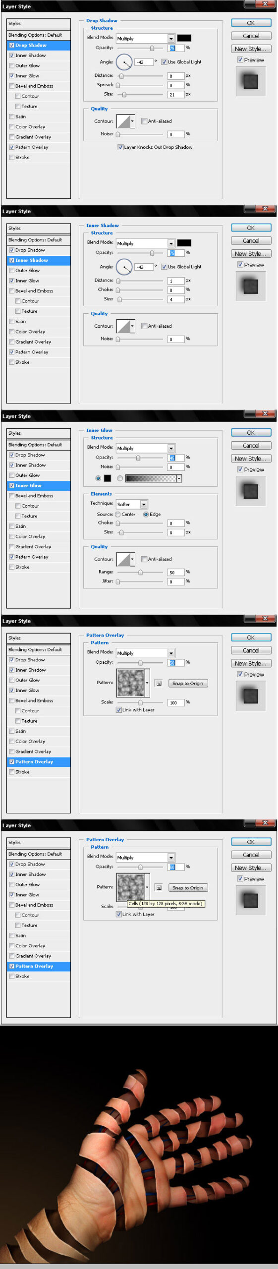Click the black Inner Shadow color swatch

(184, 243)
